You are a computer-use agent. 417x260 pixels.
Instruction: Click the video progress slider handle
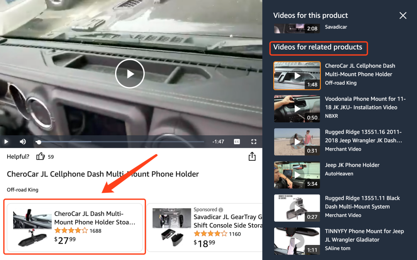pos(39,142)
